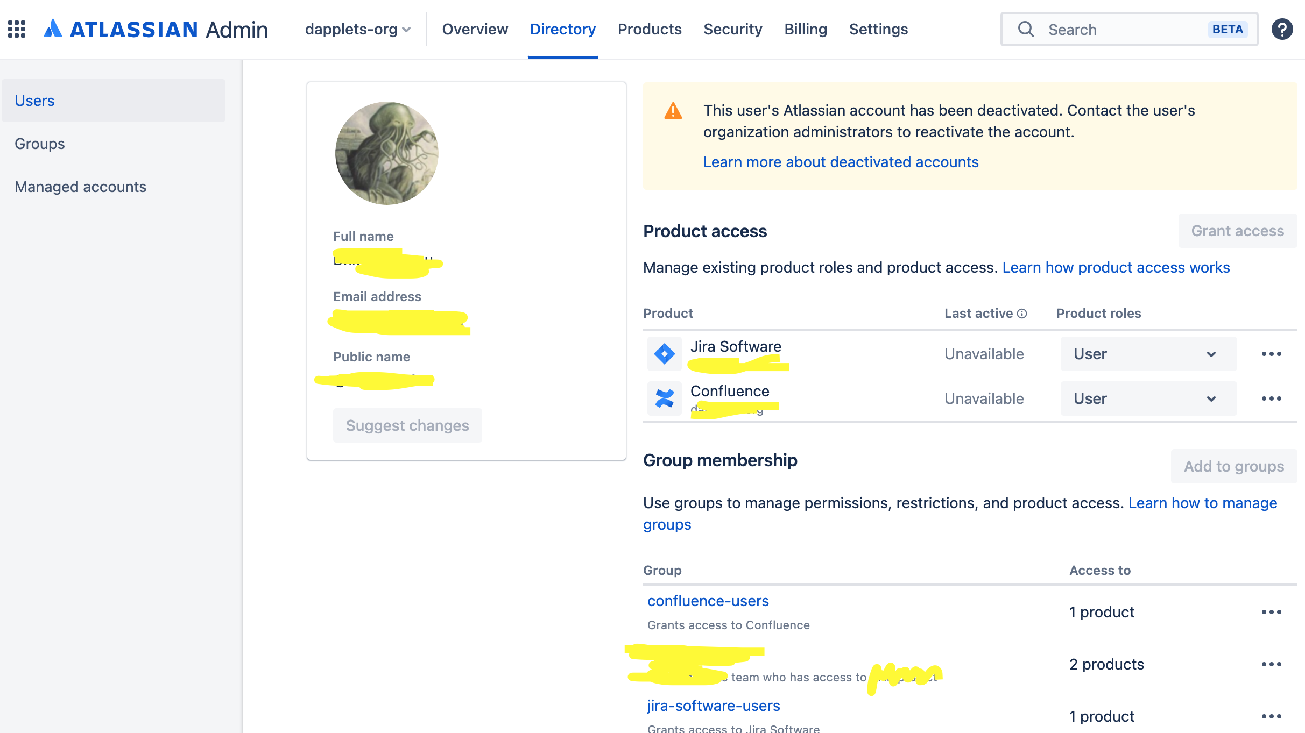Open the Confluence product role dropdown

pos(1148,398)
